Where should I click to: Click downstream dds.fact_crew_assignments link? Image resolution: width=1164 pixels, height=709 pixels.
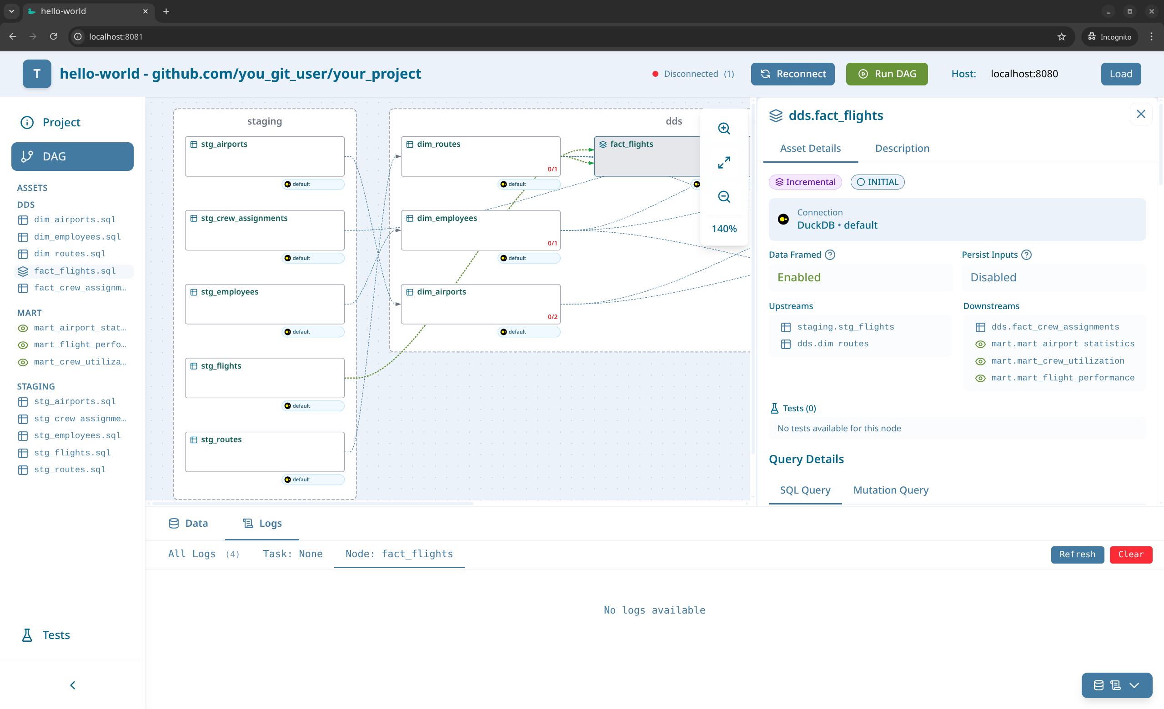[1055, 327]
